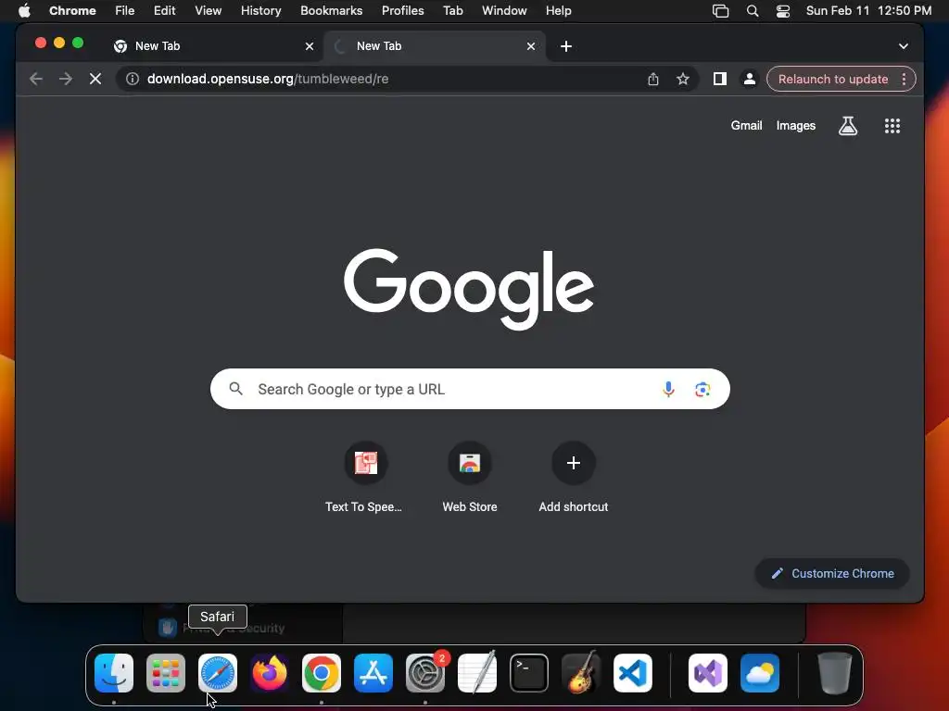Viewport: 949px width, 711px height.
Task: Click Relaunch to update button
Action: pyautogui.click(x=833, y=80)
